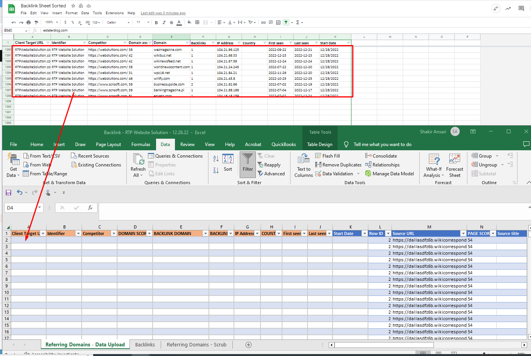Screen dimensions: 531x356
Task: Toggle italic formatting in Google Sheets toolbar
Action: tap(164, 22)
